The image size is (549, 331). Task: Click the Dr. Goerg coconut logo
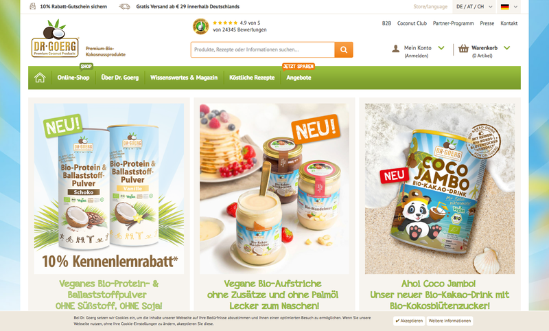[55, 38]
